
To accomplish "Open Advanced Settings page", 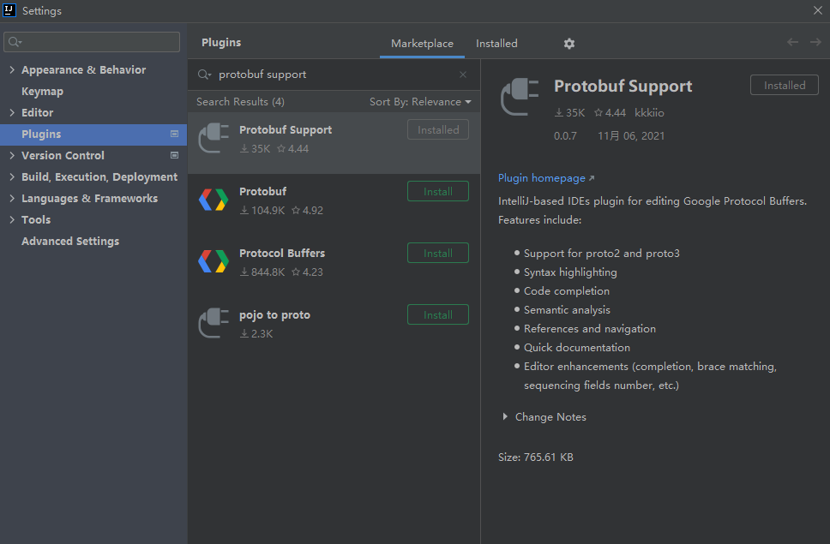I will (70, 241).
